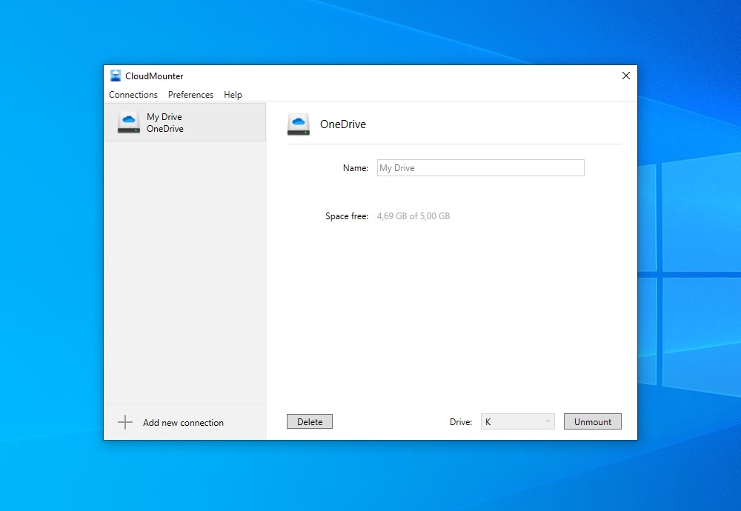Open the Connections menu
Viewport: 741px width, 511px height.
133,95
